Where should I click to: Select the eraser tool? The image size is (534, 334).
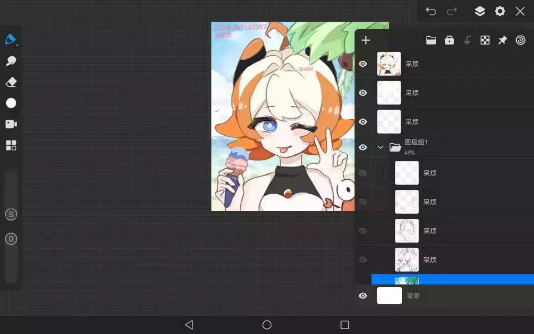click(11, 82)
